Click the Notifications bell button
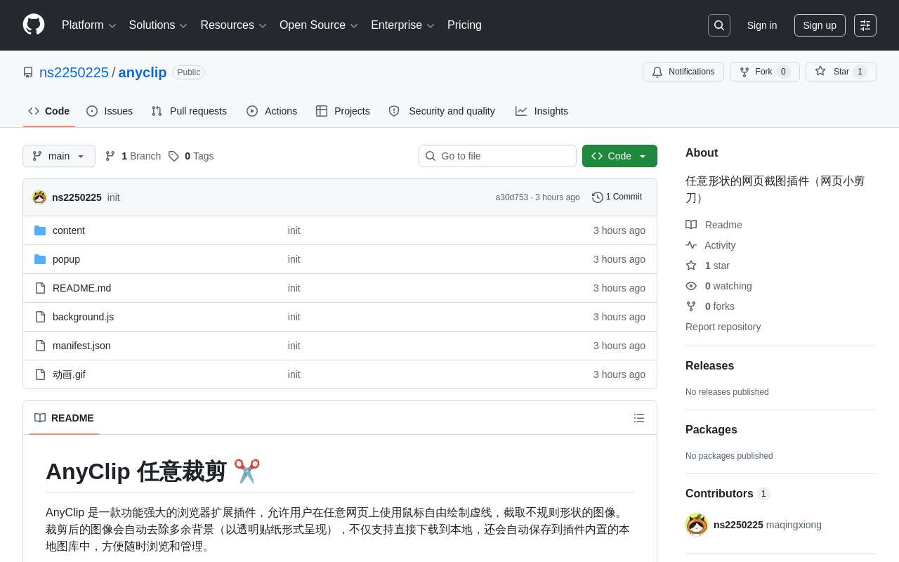The width and height of the screenshot is (899, 562). coord(683,72)
